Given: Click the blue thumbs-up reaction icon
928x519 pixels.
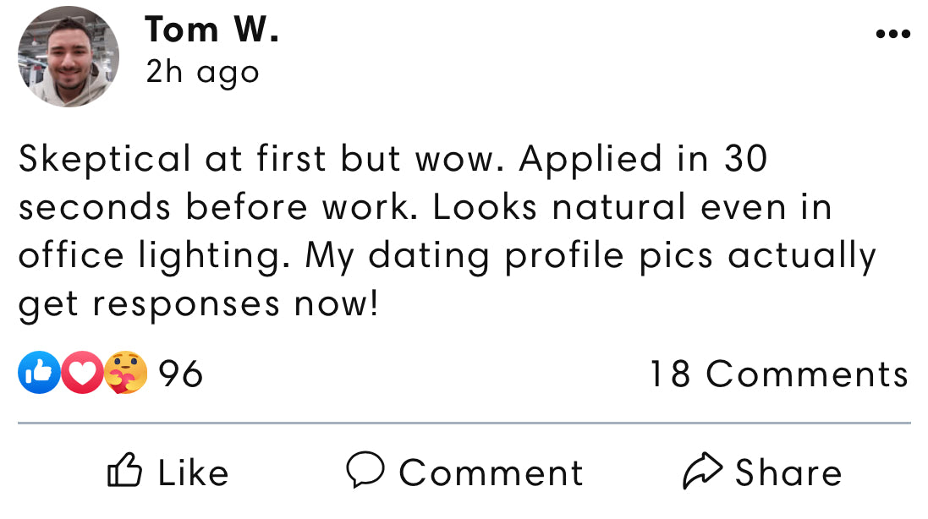Looking at the screenshot, I should (39, 374).
